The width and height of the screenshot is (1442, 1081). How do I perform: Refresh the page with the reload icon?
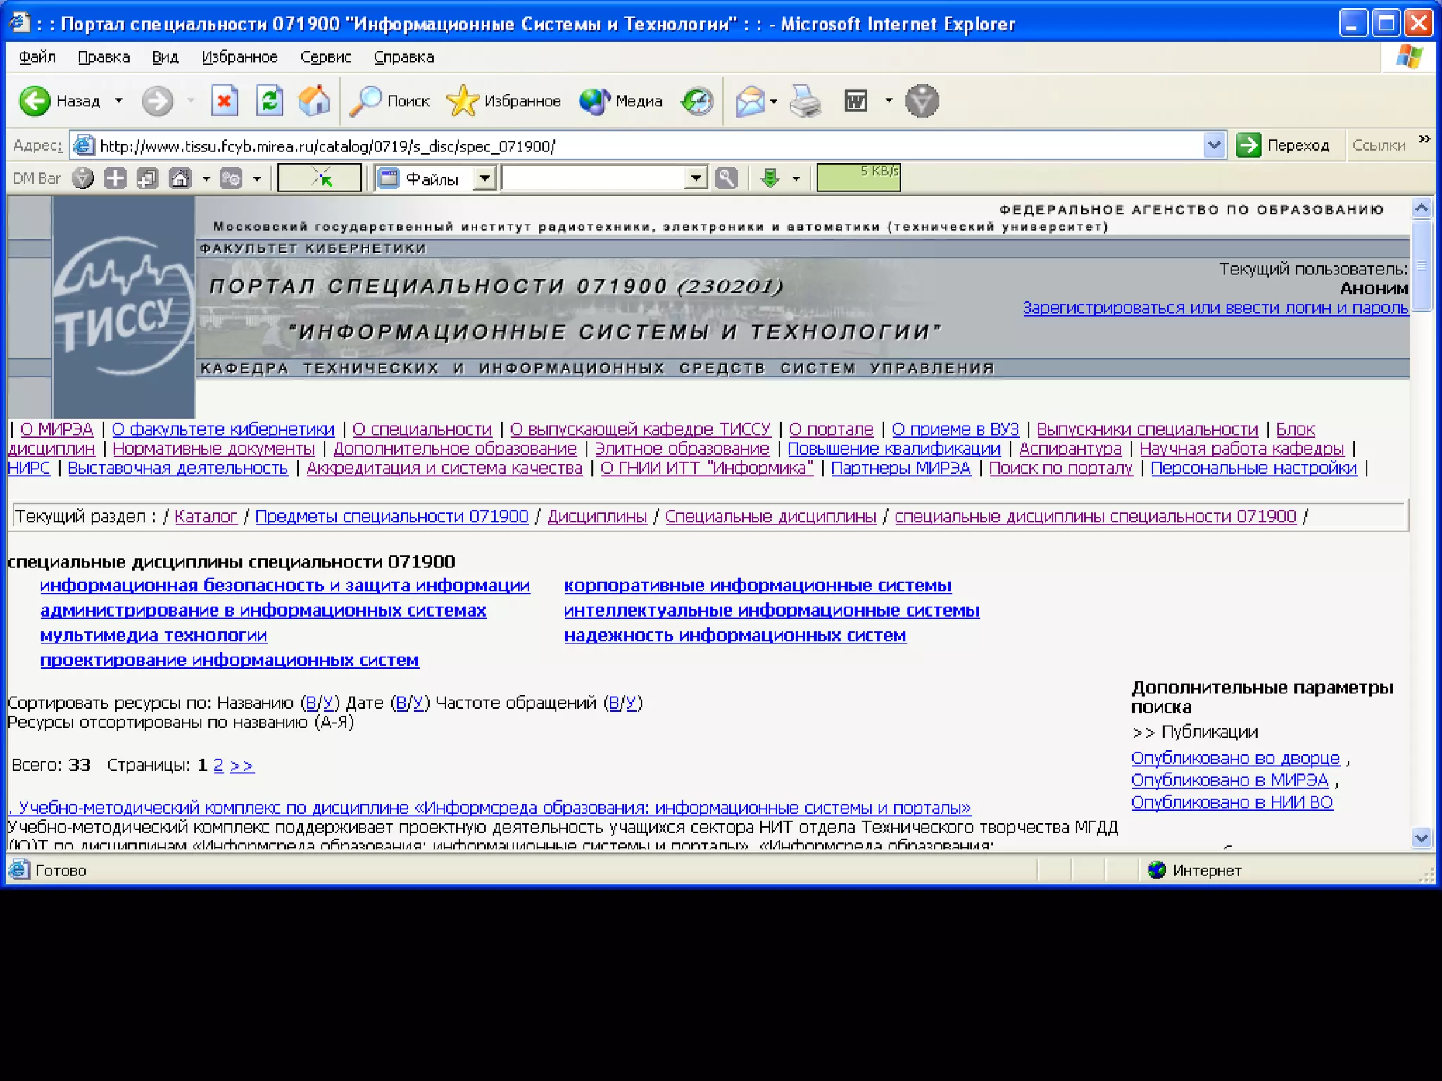point(269,101)
